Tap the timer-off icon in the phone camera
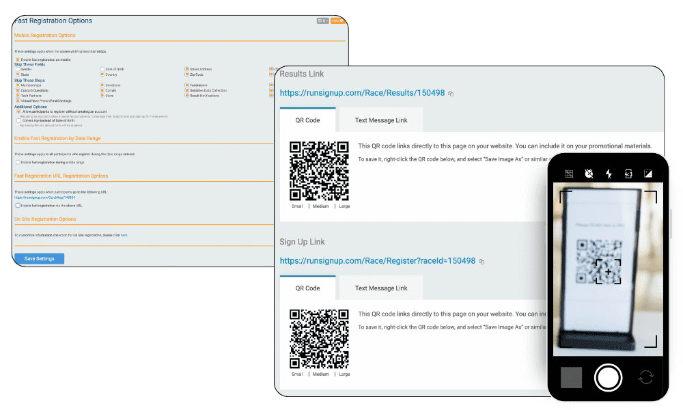This screenshot has height=410, width=683. [589, 174]
